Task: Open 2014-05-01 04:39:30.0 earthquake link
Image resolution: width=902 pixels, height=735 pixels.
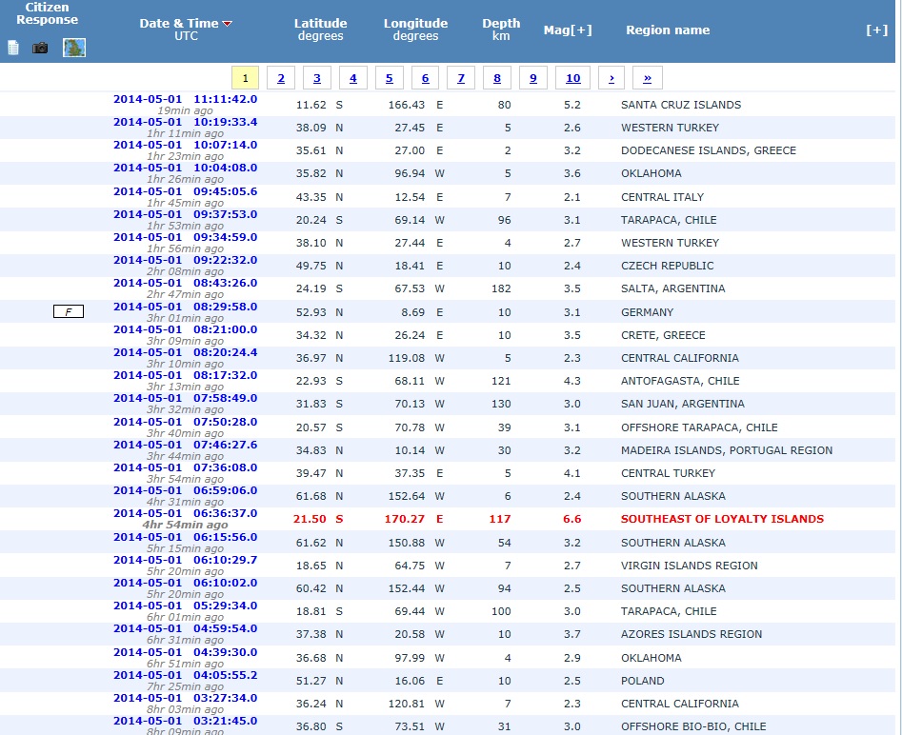Action: pos(185,652)
